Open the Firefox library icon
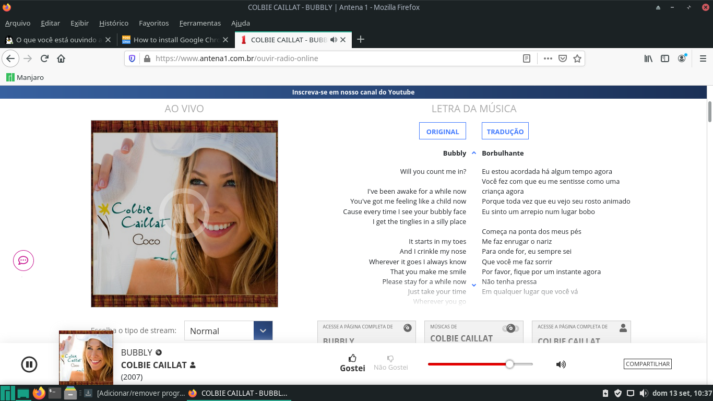Viewport: 713px width, 401px height. point(648,58)
